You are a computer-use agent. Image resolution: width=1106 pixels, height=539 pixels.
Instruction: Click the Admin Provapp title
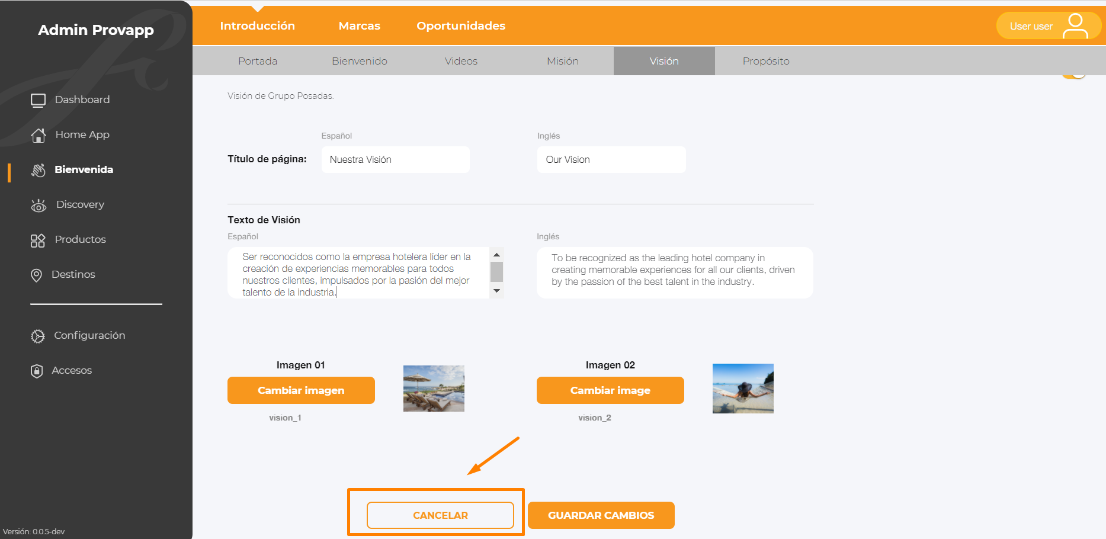pyautogui.click(x=96, y=30)
